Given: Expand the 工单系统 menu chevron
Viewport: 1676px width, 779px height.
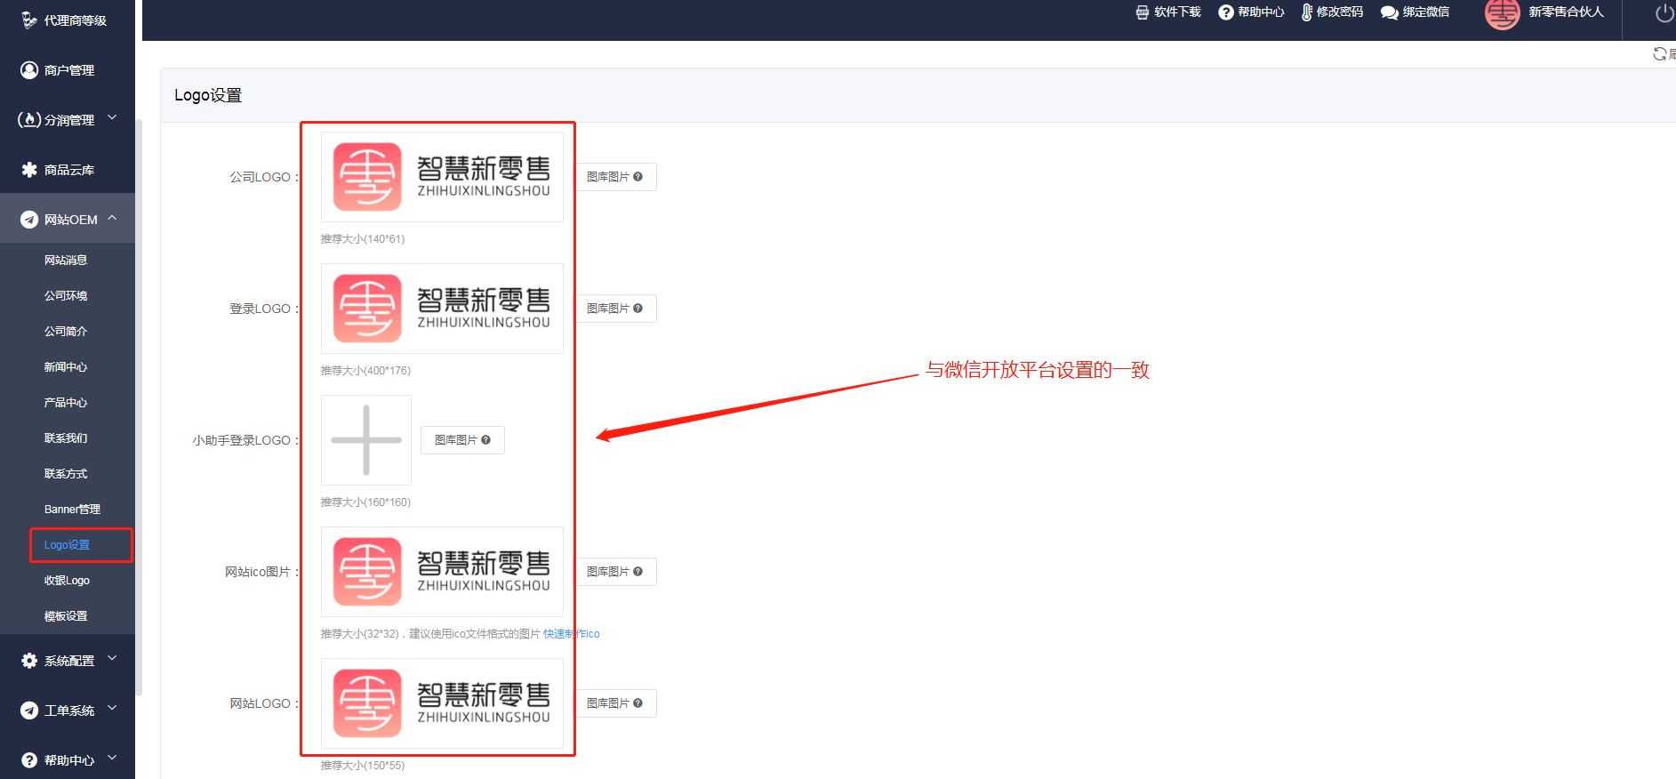Looking at the screenshot, I should pyautogui.click(x=112, y=709).
